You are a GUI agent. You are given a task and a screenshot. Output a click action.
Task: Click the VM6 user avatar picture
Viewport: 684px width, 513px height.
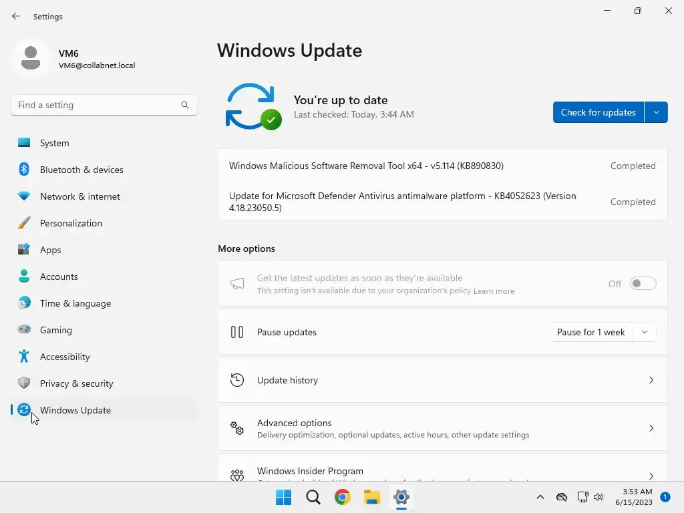coord(31,57)
